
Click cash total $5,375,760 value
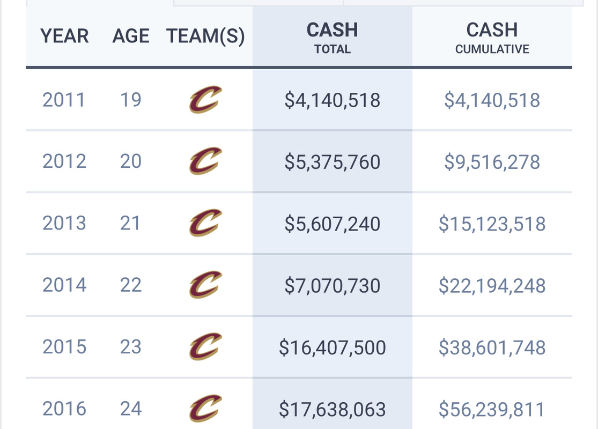pos(332,162)
